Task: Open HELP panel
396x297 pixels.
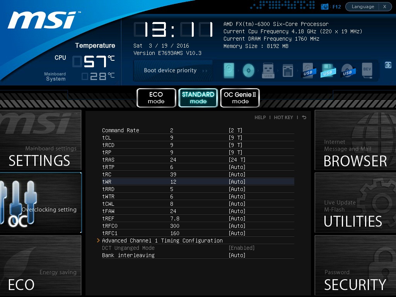Action: click(260, 118)
